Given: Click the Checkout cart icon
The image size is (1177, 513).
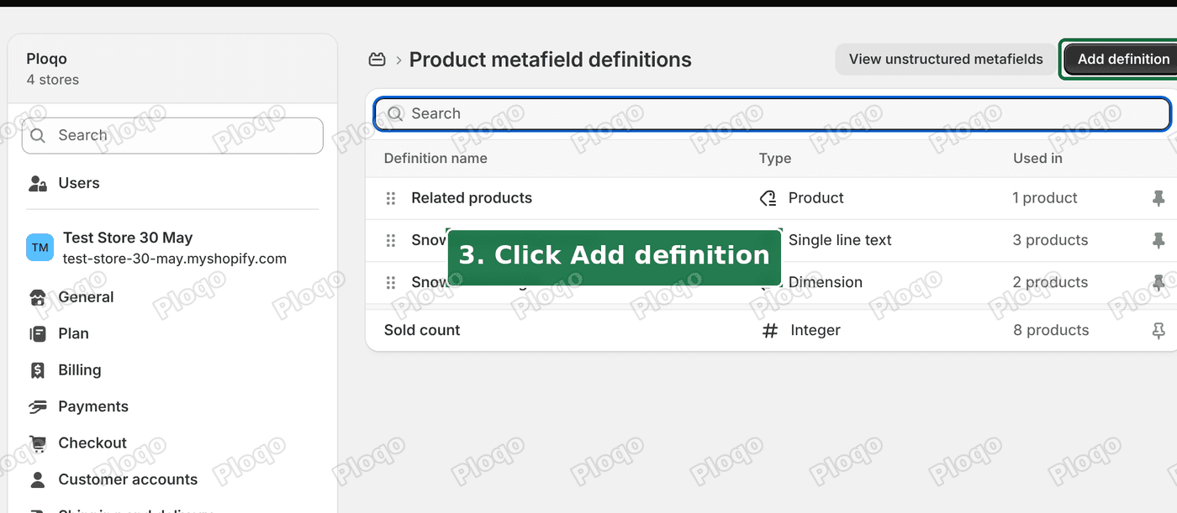Looking at the screenshot, I should [38, 443].
